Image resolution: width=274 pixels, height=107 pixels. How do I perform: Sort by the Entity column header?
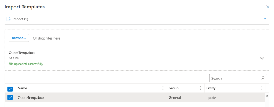[x=211, y=88]
